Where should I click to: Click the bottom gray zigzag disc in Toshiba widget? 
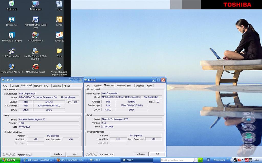coord(248,147)
